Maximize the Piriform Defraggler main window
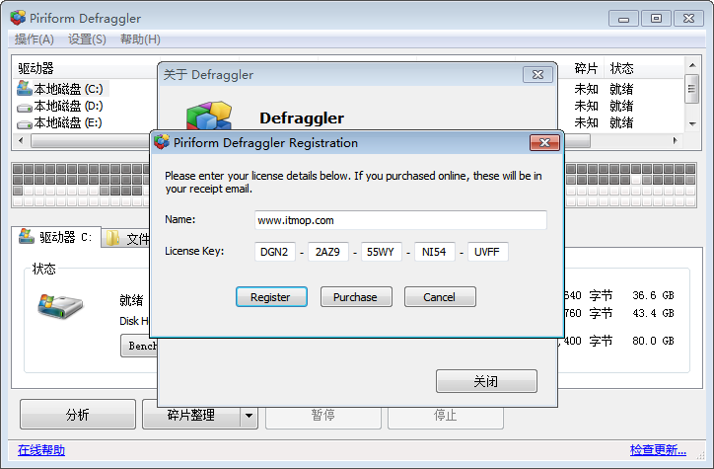This screenshot has height=469, width=714. pos(656,19)
